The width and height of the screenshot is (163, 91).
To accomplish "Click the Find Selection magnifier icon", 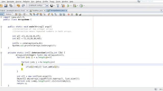I will pos(31,14).
